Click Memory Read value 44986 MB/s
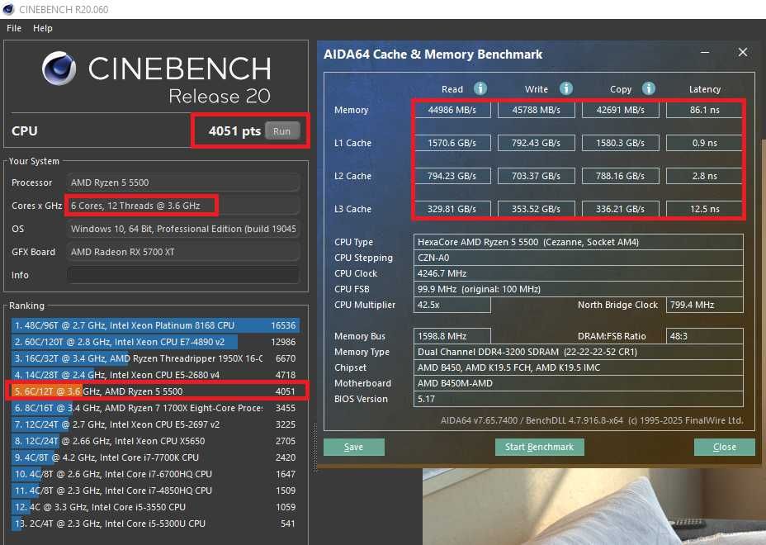 point(452,110)
